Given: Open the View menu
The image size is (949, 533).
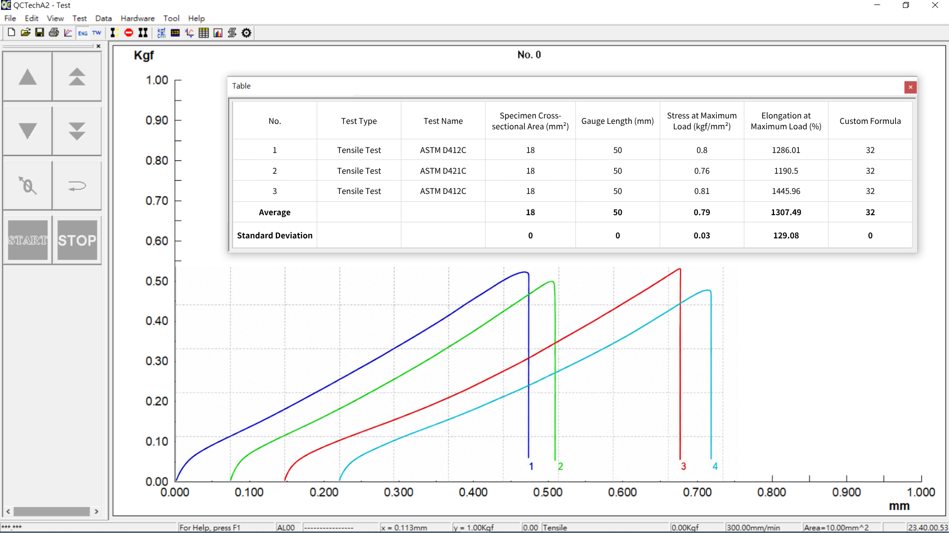Looking at the screenshot, I should pyautogui.click(x=55, y=18).
